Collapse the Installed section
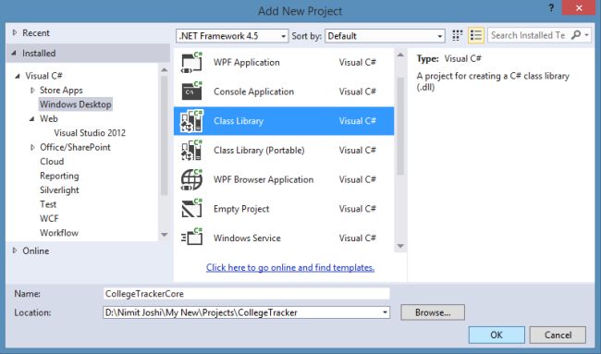 14,54
